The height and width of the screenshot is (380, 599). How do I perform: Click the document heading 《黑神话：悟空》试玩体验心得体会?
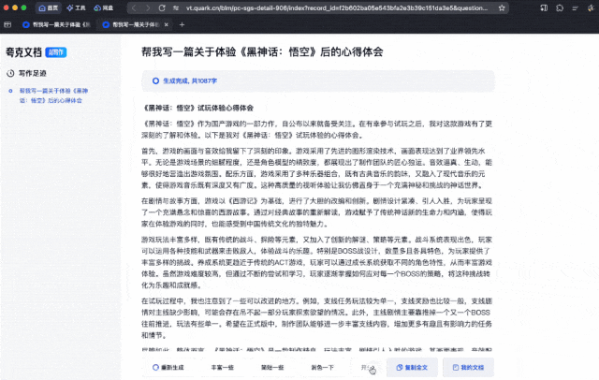click(x=197, y=108)
